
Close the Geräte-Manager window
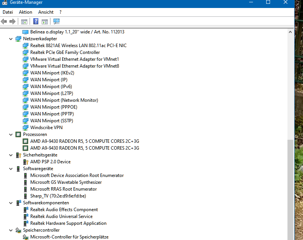(x=286, y=2)
